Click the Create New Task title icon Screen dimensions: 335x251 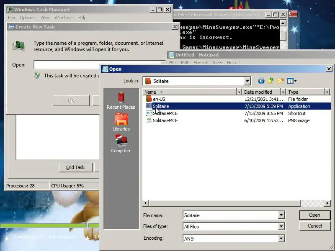tap(11, 27)
